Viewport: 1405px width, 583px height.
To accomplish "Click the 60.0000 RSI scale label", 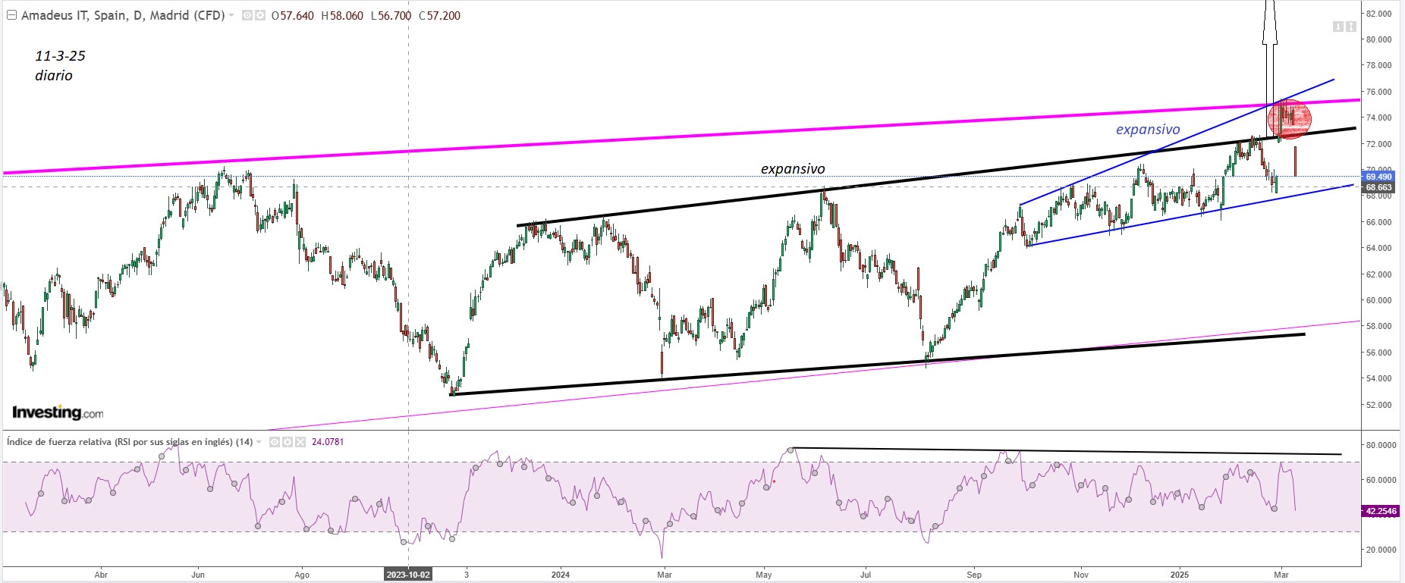I will (1381, 480).
